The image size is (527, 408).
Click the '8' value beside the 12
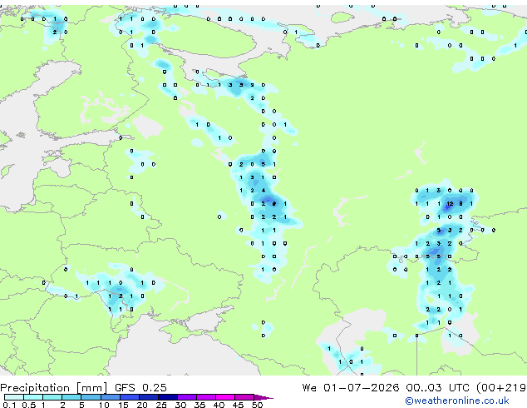(461, 204)
